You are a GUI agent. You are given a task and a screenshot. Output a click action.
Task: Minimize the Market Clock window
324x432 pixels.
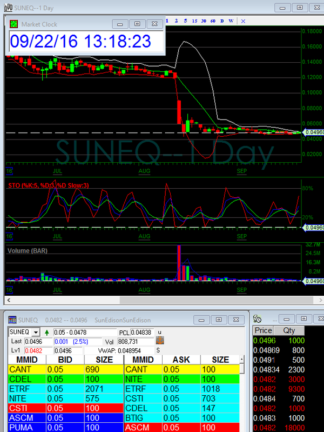(x=120, y=24)
